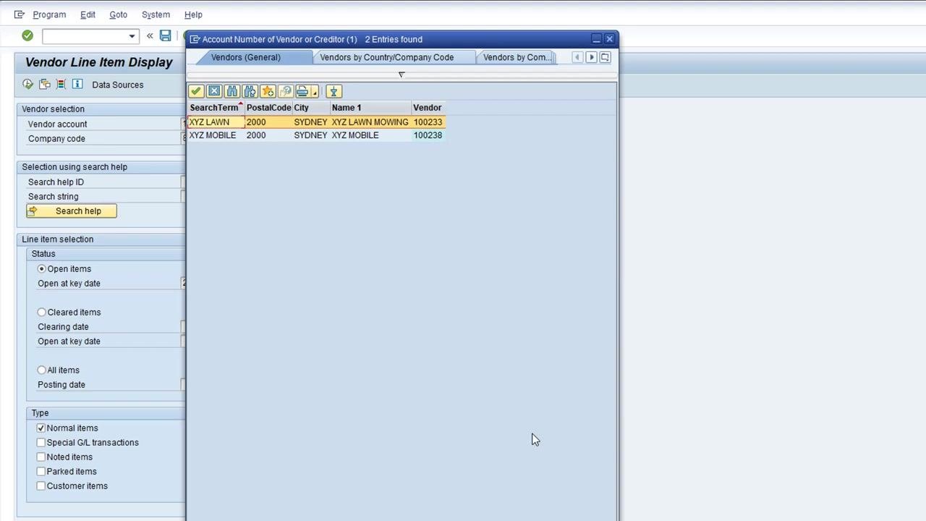Click the Dynamic Selections colored-bars icon
The image size is (926, 521).
tap(61, 85)
